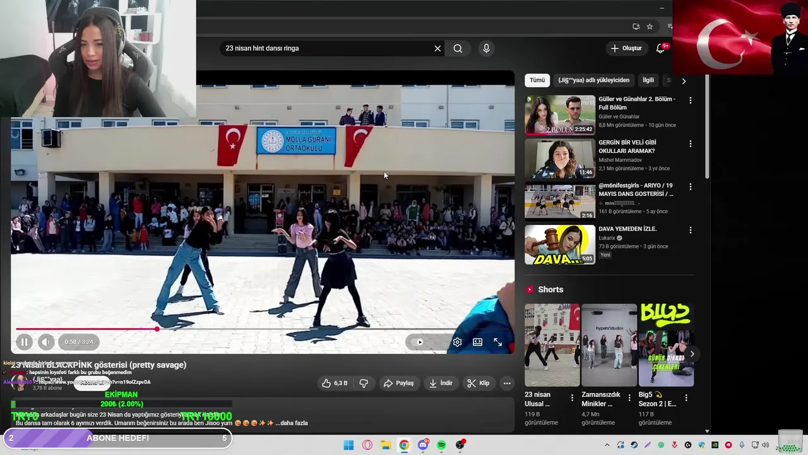Screen dimensions: 808x455
Task: Click the cast/install icon in address bar
Action: [636, 27]
